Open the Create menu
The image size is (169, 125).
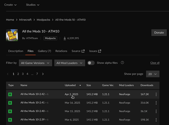tap(10, 5)
